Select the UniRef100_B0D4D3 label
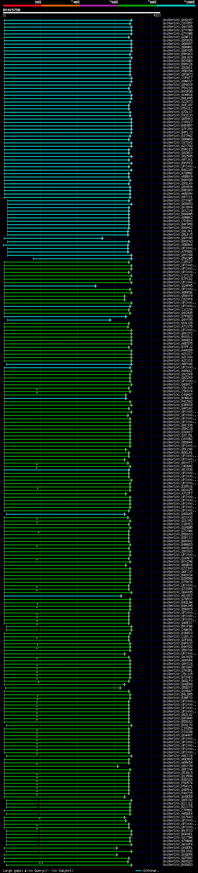Viewport: 198px width, 873px height. coord(178,865)
